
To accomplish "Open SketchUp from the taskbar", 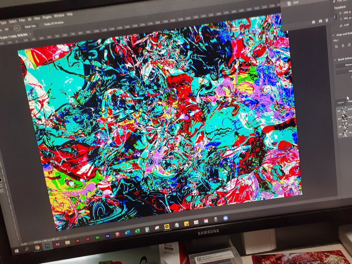I will click(117, 234).
